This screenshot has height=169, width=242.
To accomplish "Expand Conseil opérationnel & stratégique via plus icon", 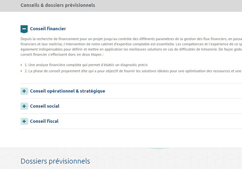I will pyautogui.click(x=24, y=91).
